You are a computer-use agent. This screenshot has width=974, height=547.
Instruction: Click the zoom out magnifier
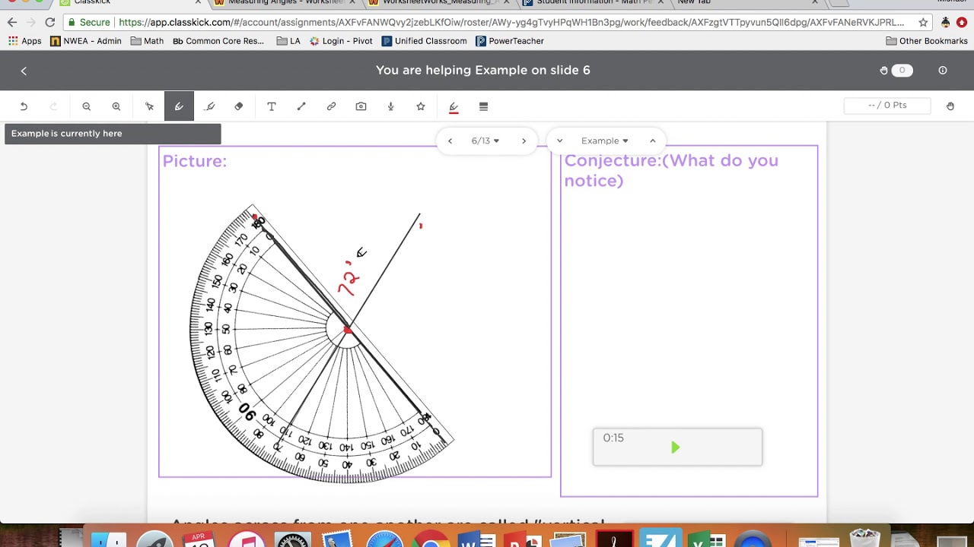[87, 106]
